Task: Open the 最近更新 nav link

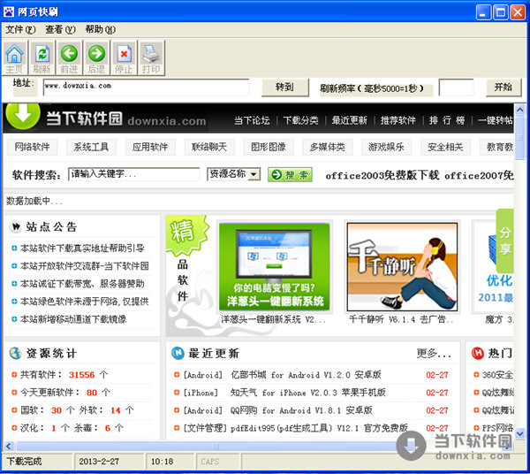Action: coord(350,120)
